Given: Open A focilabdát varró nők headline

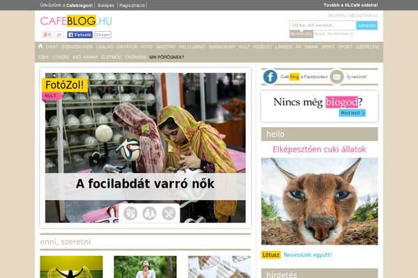Looking at the screenshot, I should [x=145, y=183].
